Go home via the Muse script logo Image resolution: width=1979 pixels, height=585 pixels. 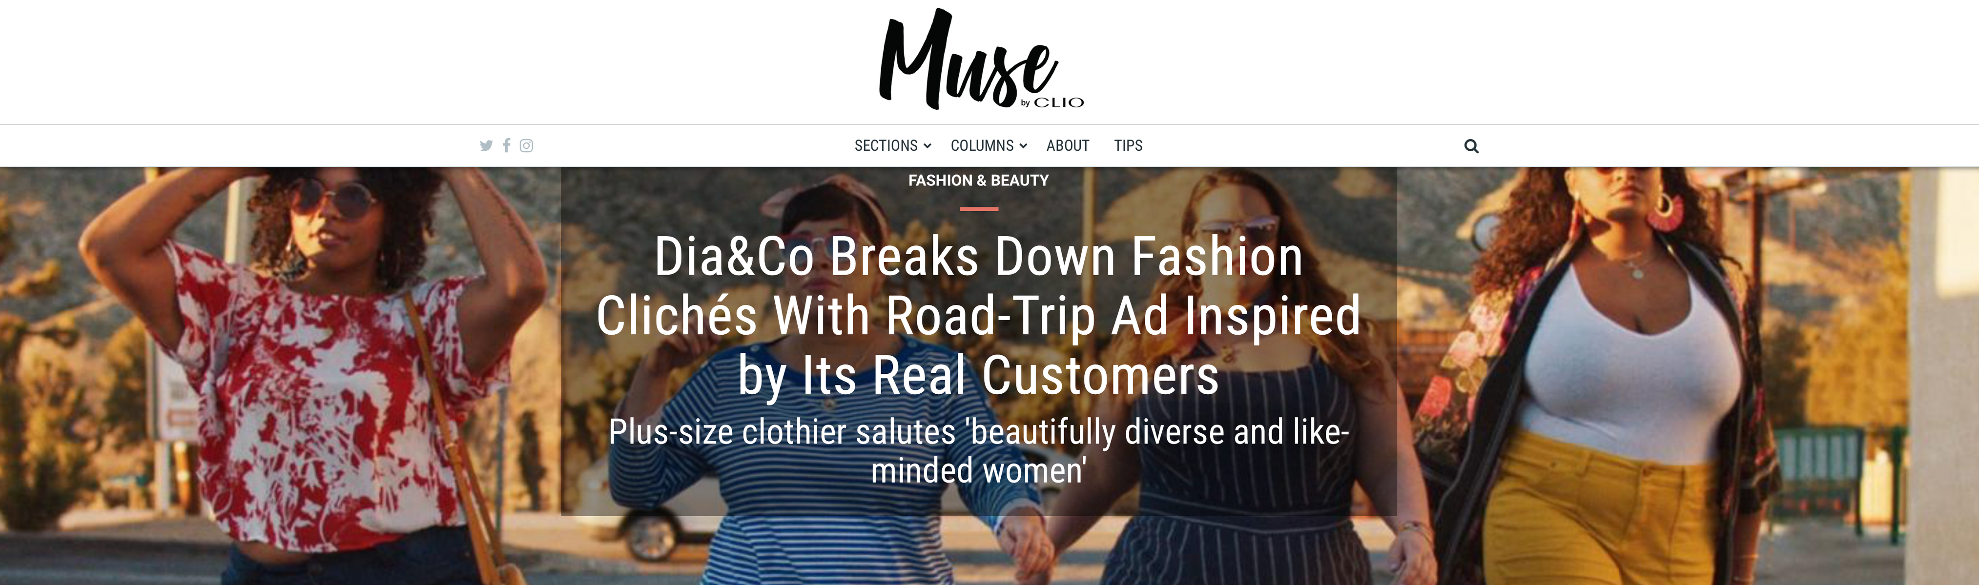pyautogui.click(x=968, y=59)
